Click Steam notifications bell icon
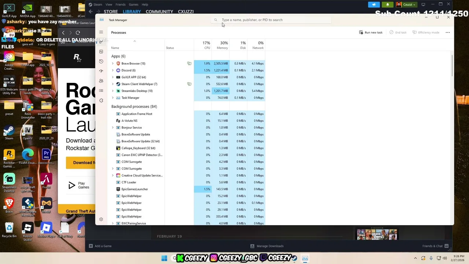The height and width of the screenshot is (264, 469). point(388,4)
